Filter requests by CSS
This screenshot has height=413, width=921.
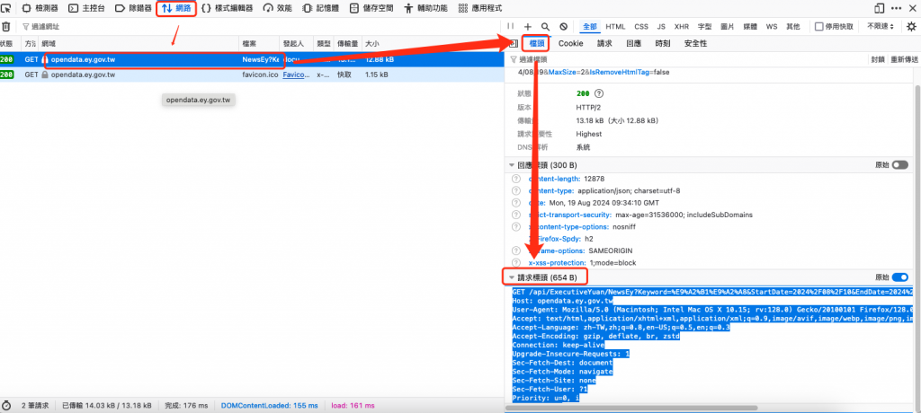coord(640,26)
